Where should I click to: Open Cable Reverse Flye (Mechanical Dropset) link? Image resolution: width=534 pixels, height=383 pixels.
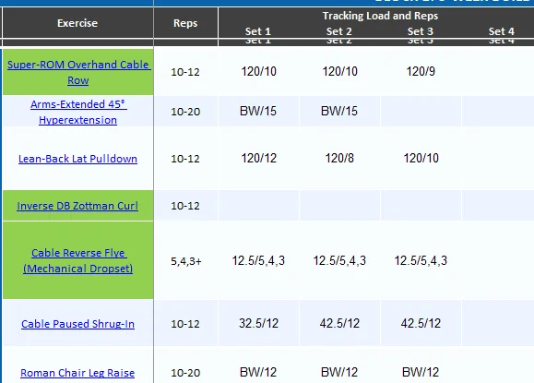click(x=78, y=260)
